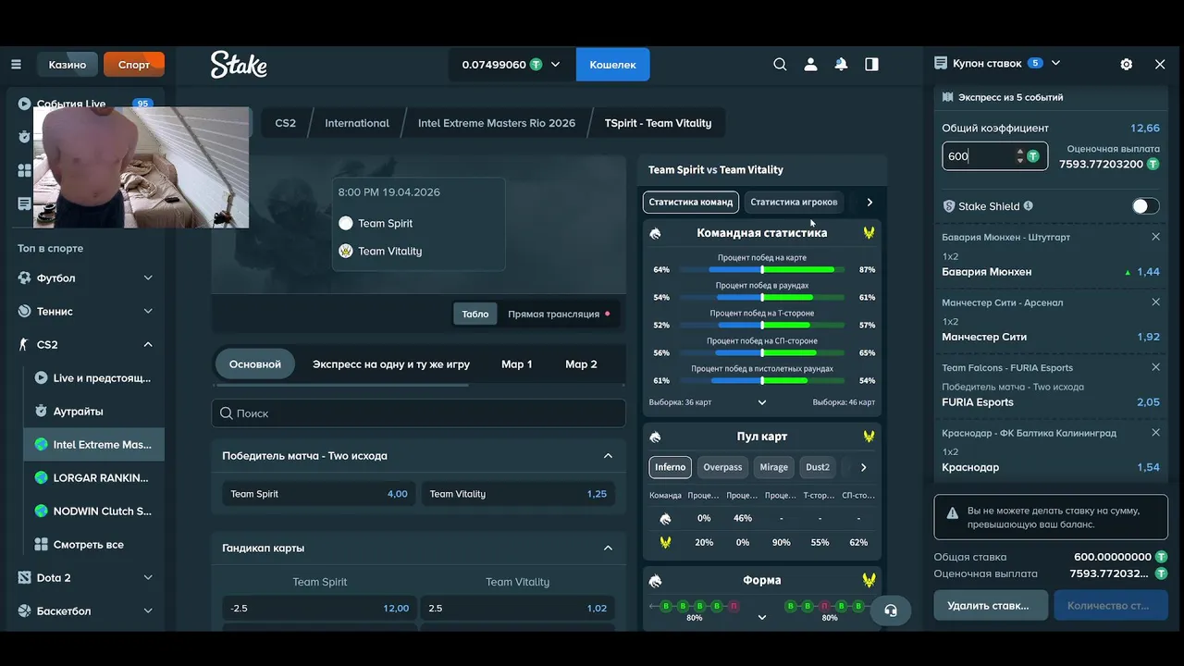Viewport: 1184px width, 666px height.
Task: Switch to Табло view
Action: click(x=475, y=314)
